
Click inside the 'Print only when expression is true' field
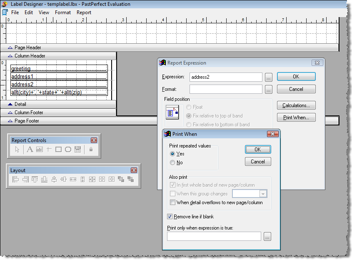214,236
